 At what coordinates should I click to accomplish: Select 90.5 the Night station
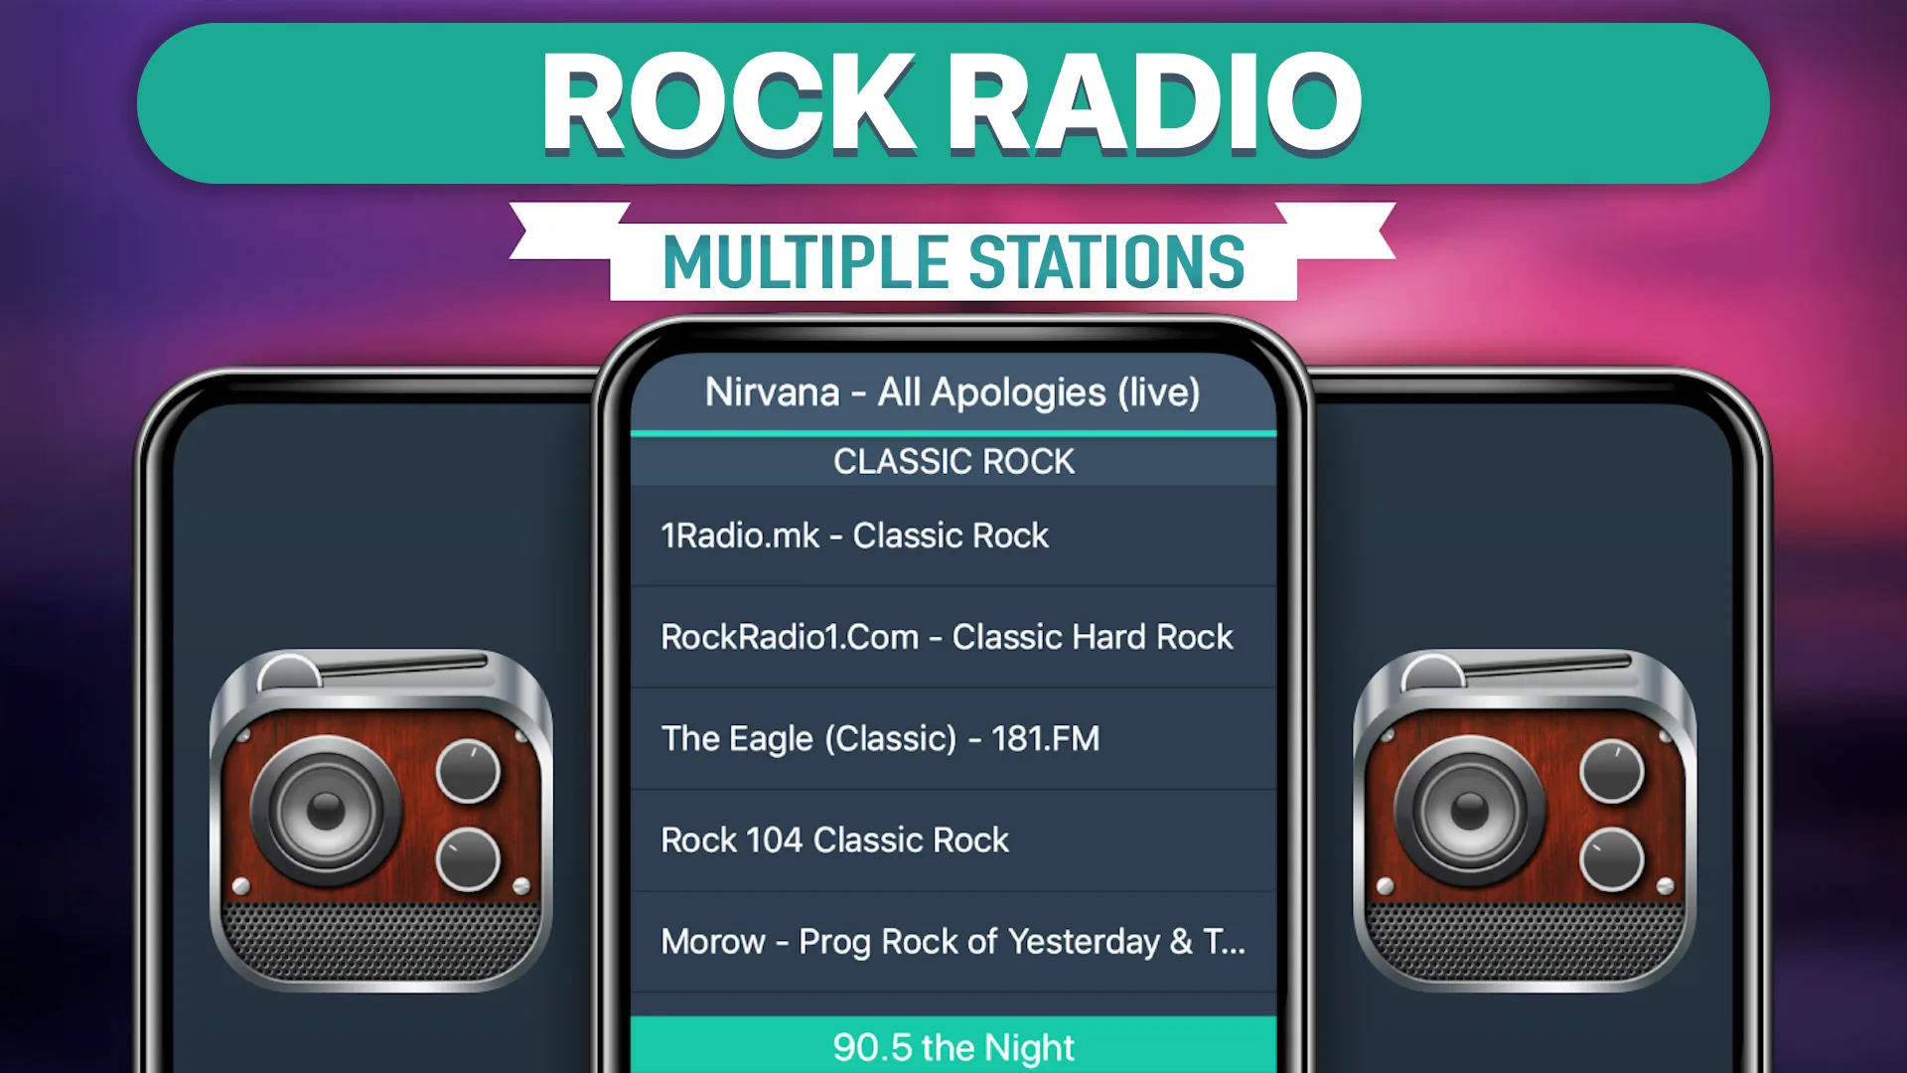[953, 1045]
